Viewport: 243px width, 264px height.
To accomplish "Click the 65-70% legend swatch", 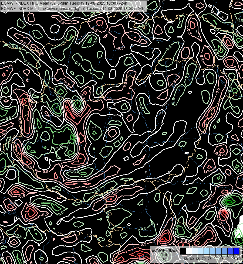I will pyautogui.click(x=201, y=251).
